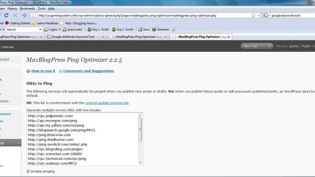Click scrollbar down arrow in URI list
The image size is (315, 177).
(140, 163)
